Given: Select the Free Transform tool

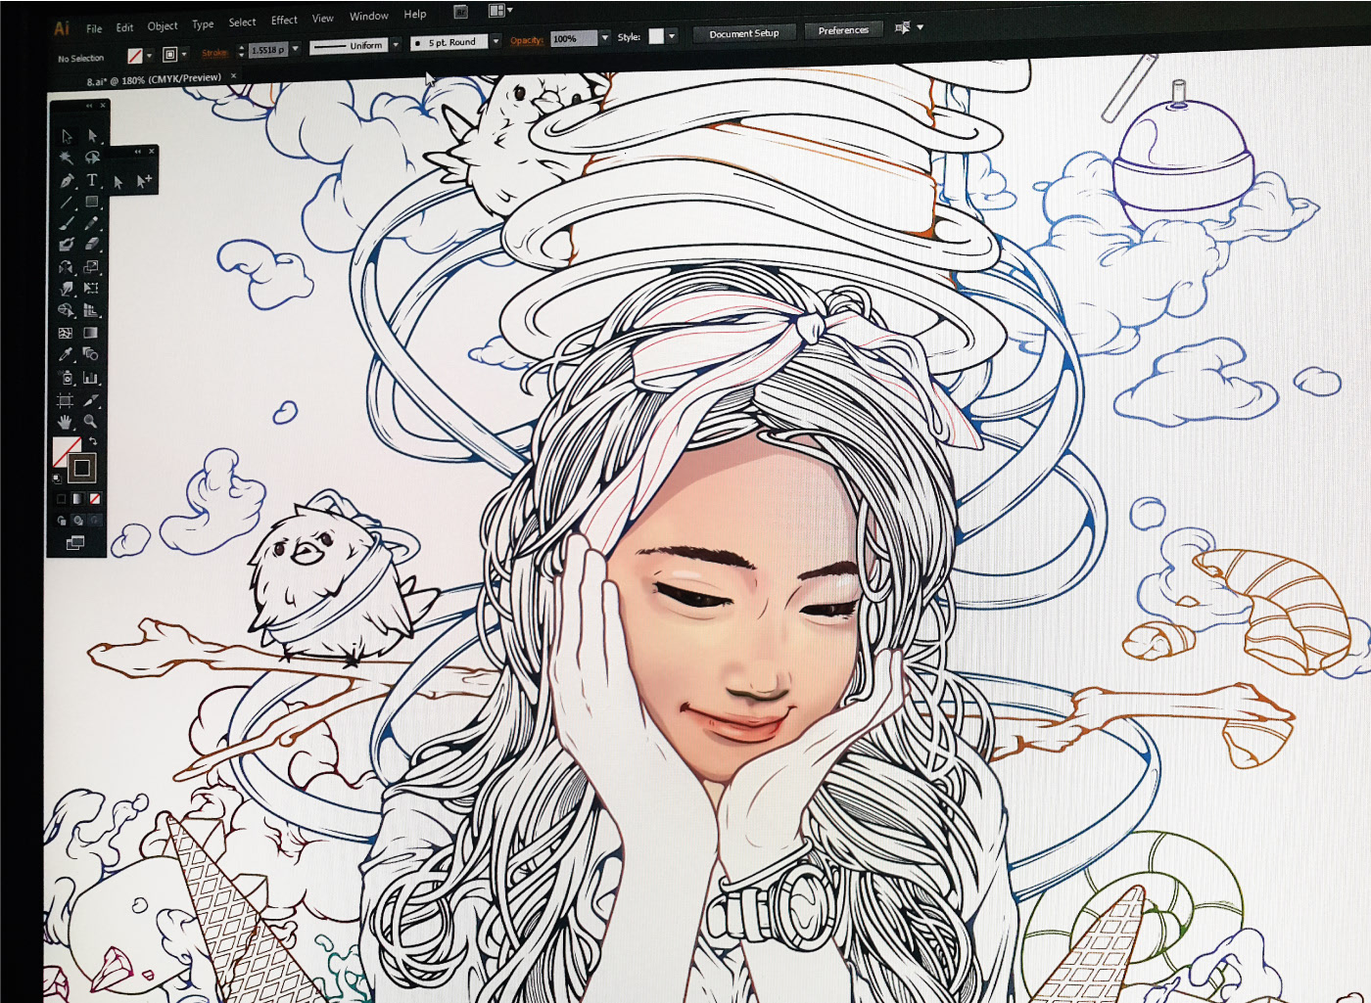Looking at the screenshot, I should point(91,288).
